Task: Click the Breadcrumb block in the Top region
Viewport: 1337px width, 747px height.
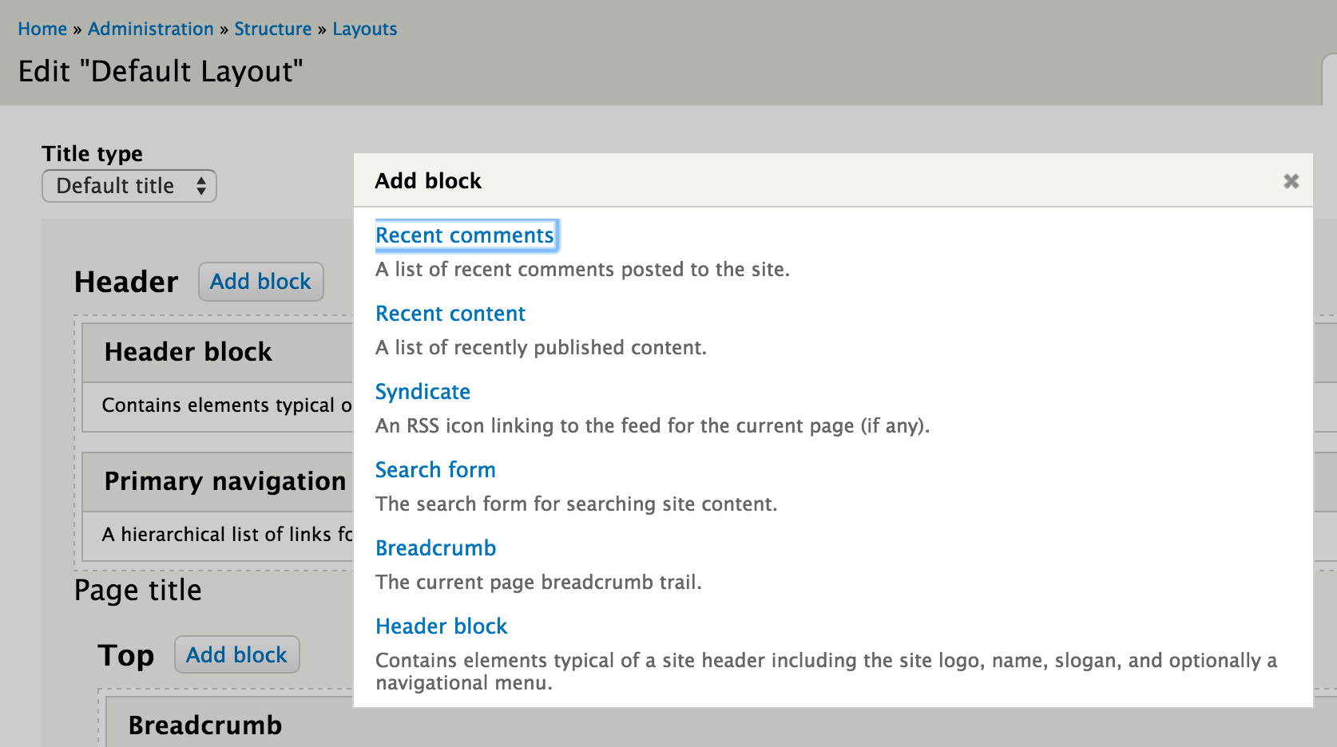Action: pos(205,725)
